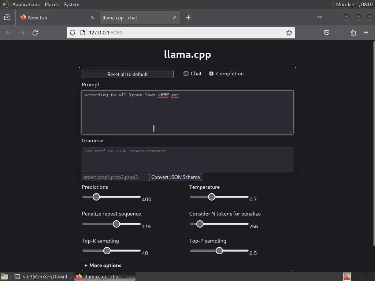The width and height of the screenshot is (375, 281).
Task: Click the Firefox icon in system tray
Action: click(x=347, y=277)
